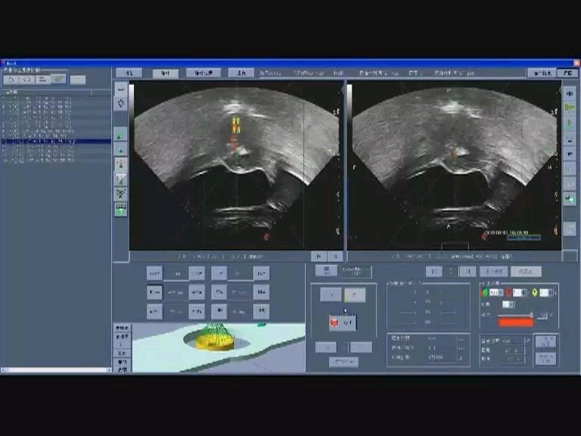581x436 pixels.
Task: Select the red circle marker option
Action: point(509,292)
